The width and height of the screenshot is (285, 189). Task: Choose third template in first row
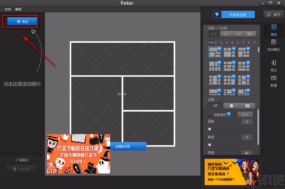click(244, 52)
